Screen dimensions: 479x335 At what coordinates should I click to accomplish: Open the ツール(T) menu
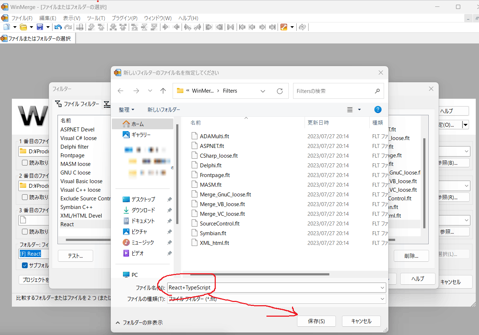[96, 18]
